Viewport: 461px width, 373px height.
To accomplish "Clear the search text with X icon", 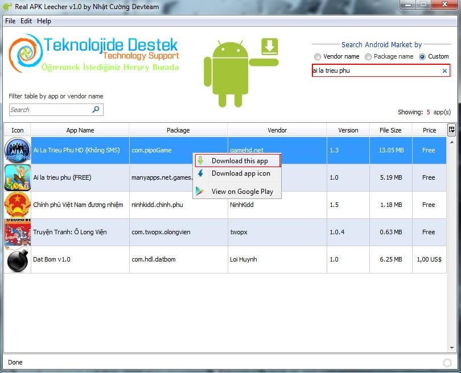I will [x=445, y=71].
